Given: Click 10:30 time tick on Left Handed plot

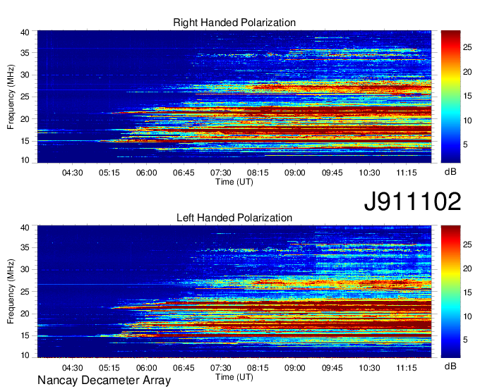Looking at the screenshot, I should (369, 368).
